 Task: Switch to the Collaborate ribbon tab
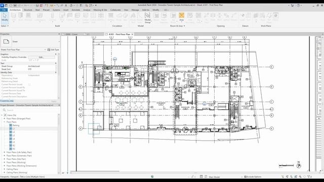pos(115,10)
